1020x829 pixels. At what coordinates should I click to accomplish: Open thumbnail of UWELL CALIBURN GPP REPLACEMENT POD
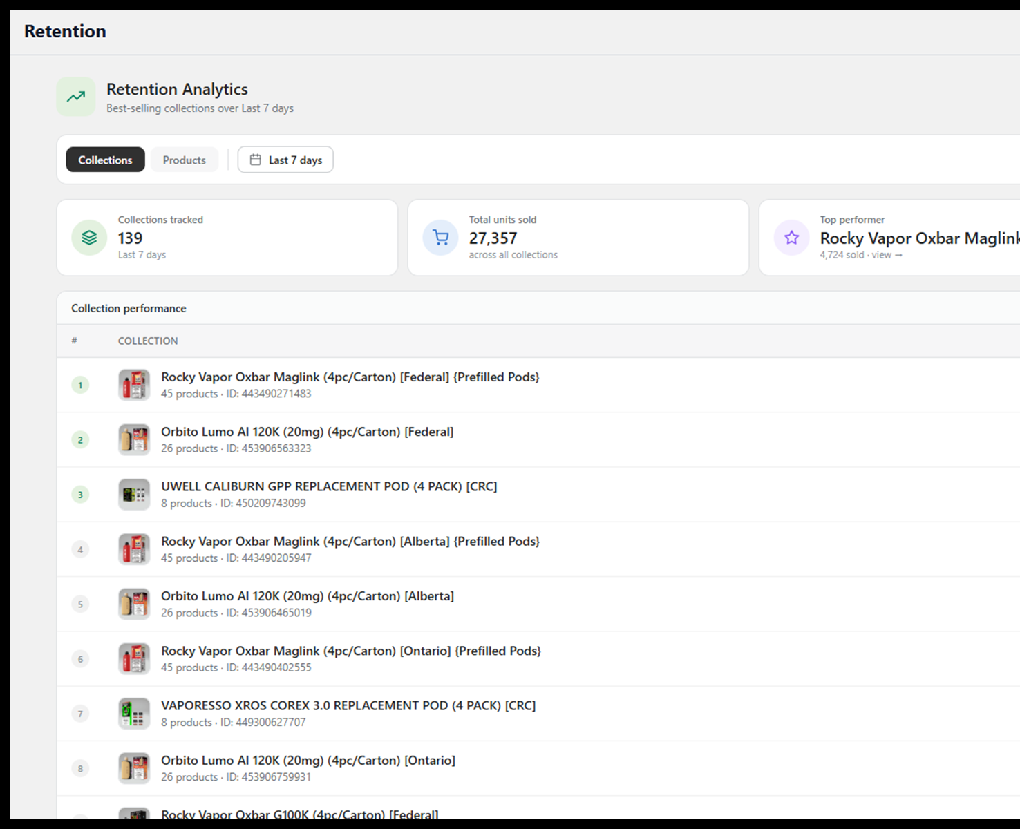click(x=134, y=495)
